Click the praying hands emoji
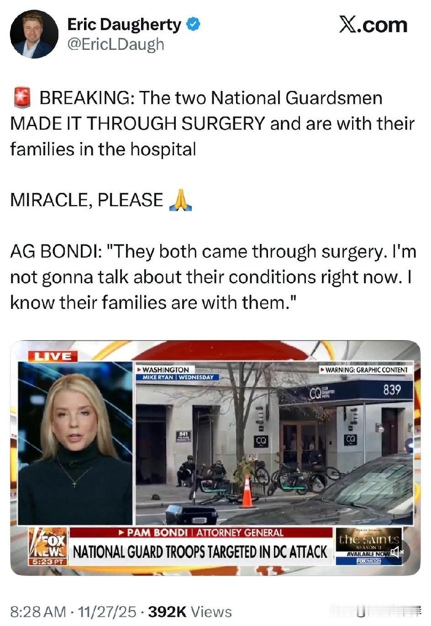Viewport: 431px width, 626px height. pyautogui.click(x=180, y=200)
